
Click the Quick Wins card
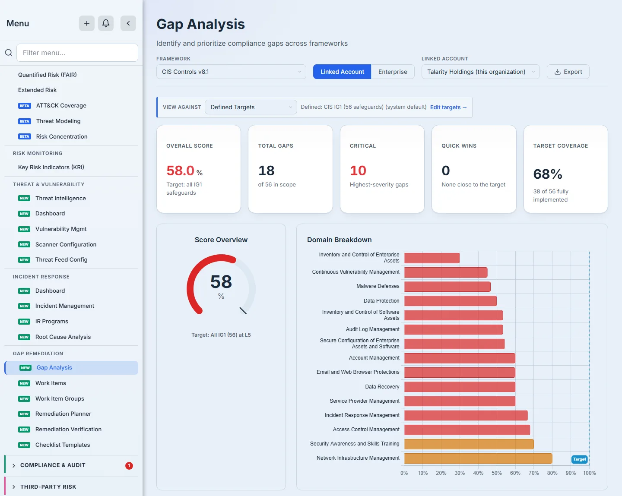point(474,169)
